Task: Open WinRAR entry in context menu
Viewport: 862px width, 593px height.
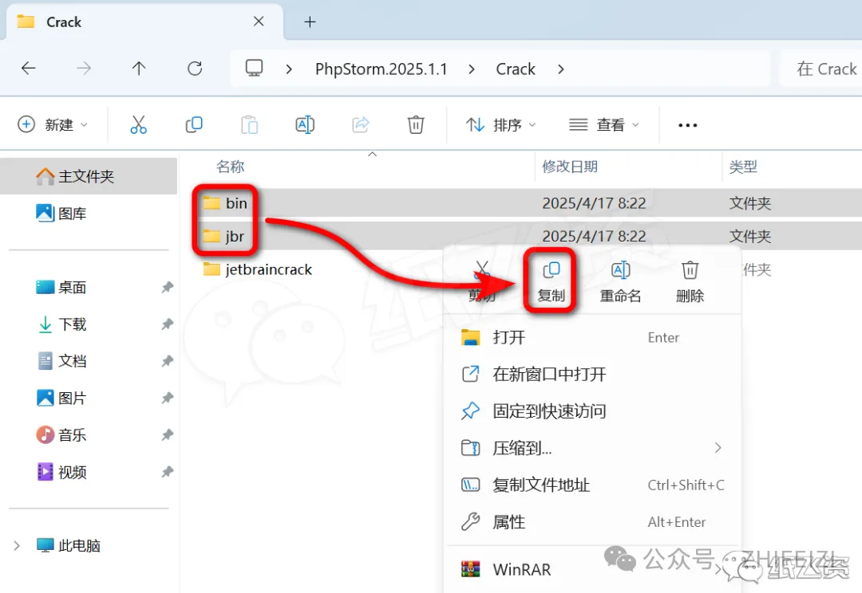Action: pyautogui.click(x=592, y=569)
